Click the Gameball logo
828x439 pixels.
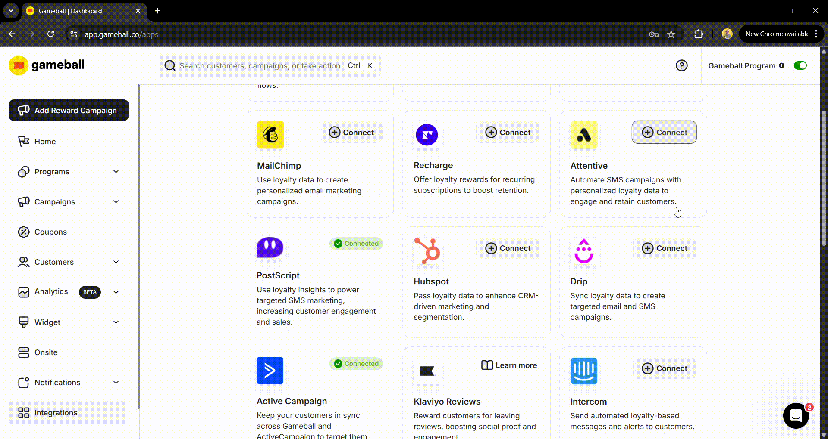tap(47, 65)
